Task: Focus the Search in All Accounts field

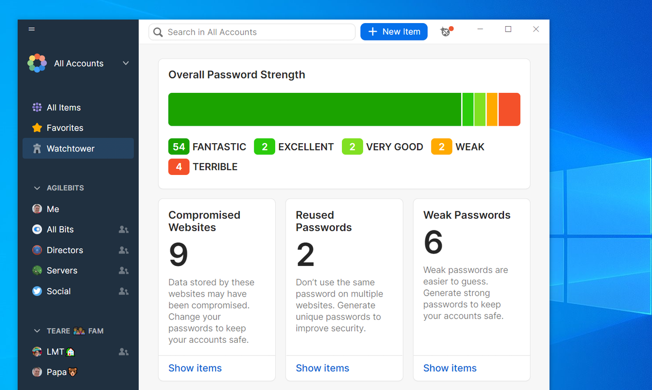Action: coord(252,32)
